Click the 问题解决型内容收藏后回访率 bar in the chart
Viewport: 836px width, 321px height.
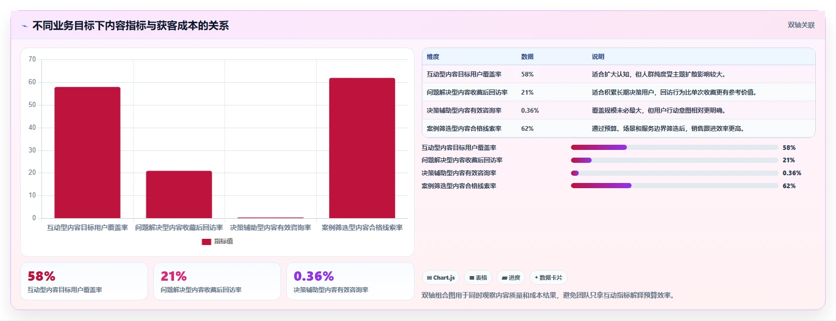point(179,194)
